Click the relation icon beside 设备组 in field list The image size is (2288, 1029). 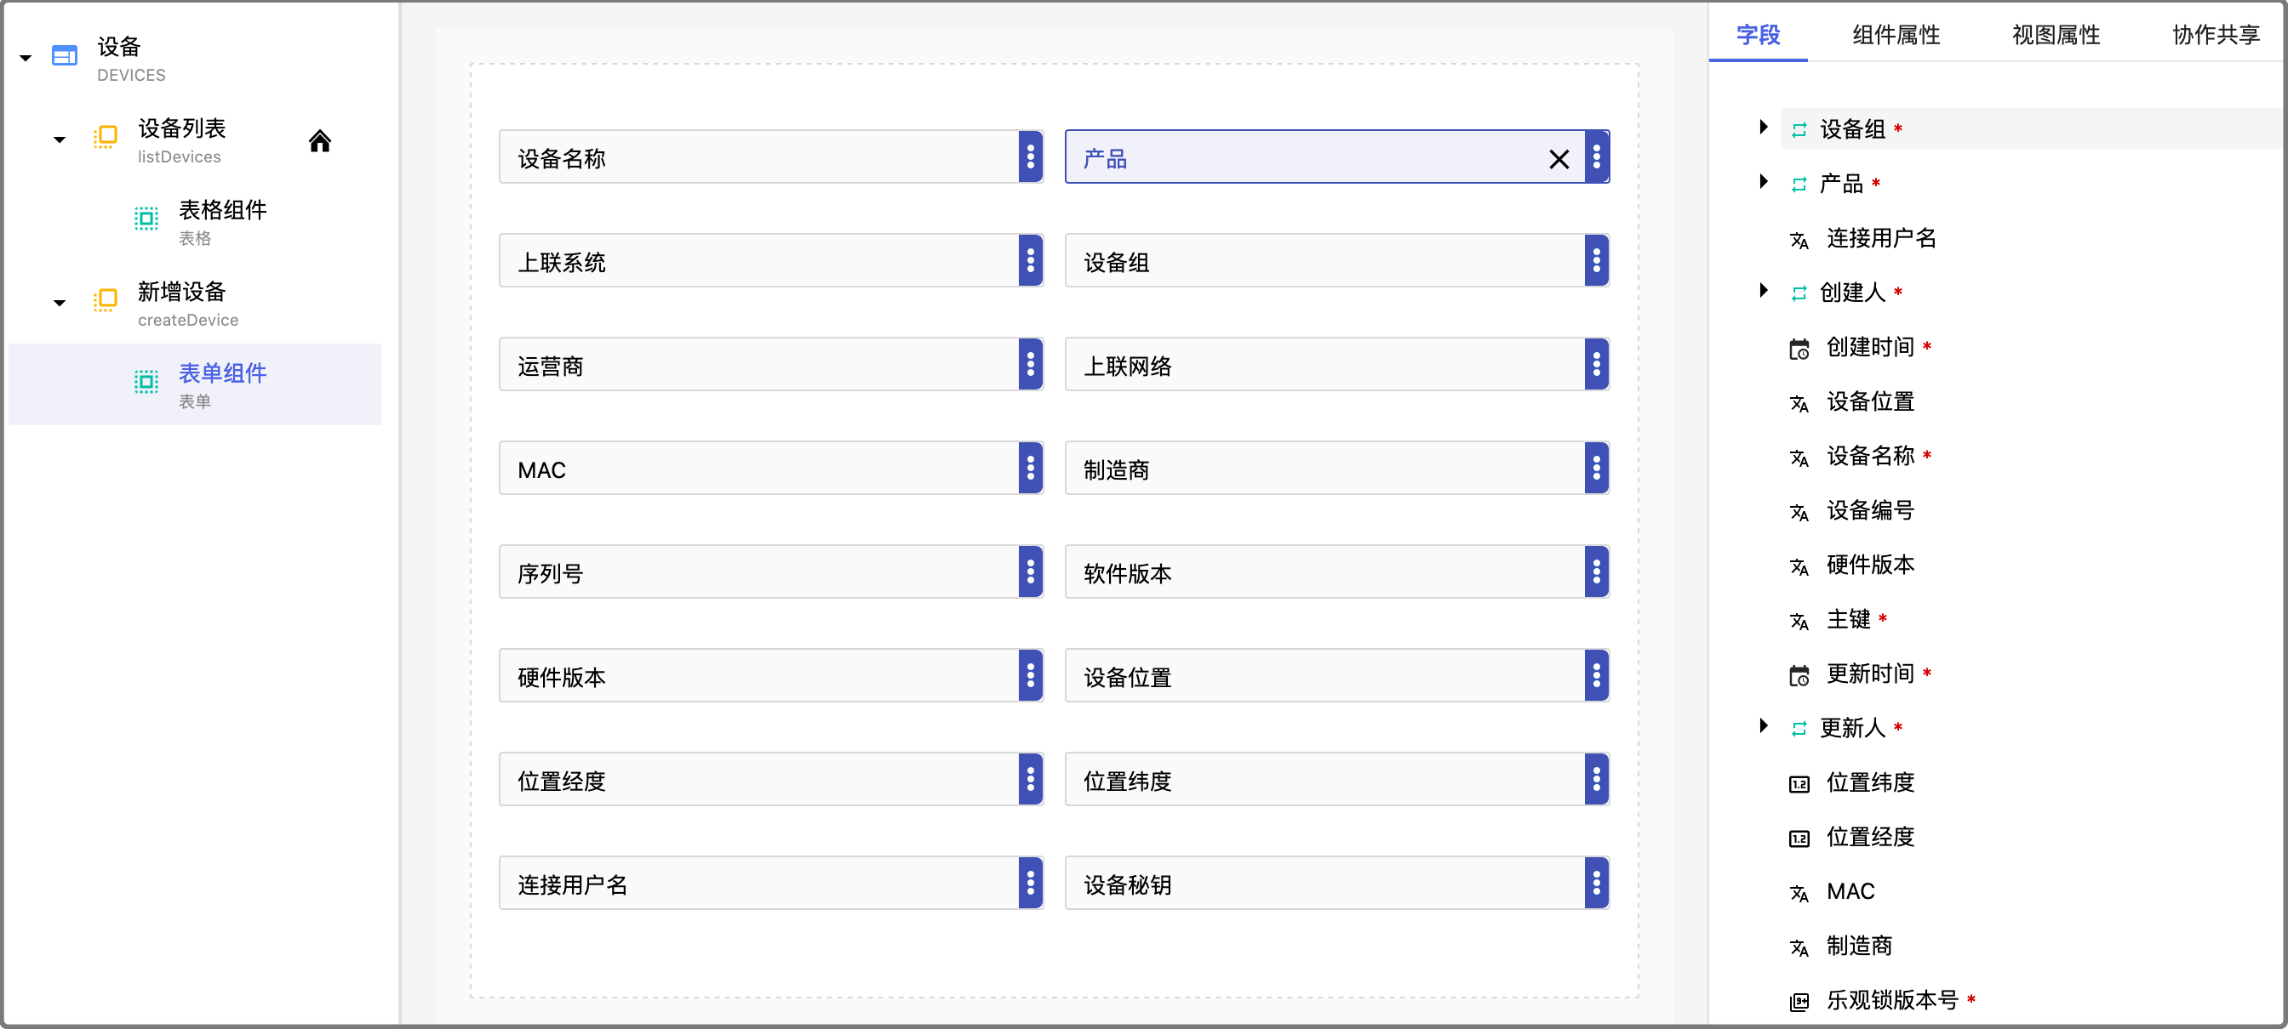[1799, 130]
